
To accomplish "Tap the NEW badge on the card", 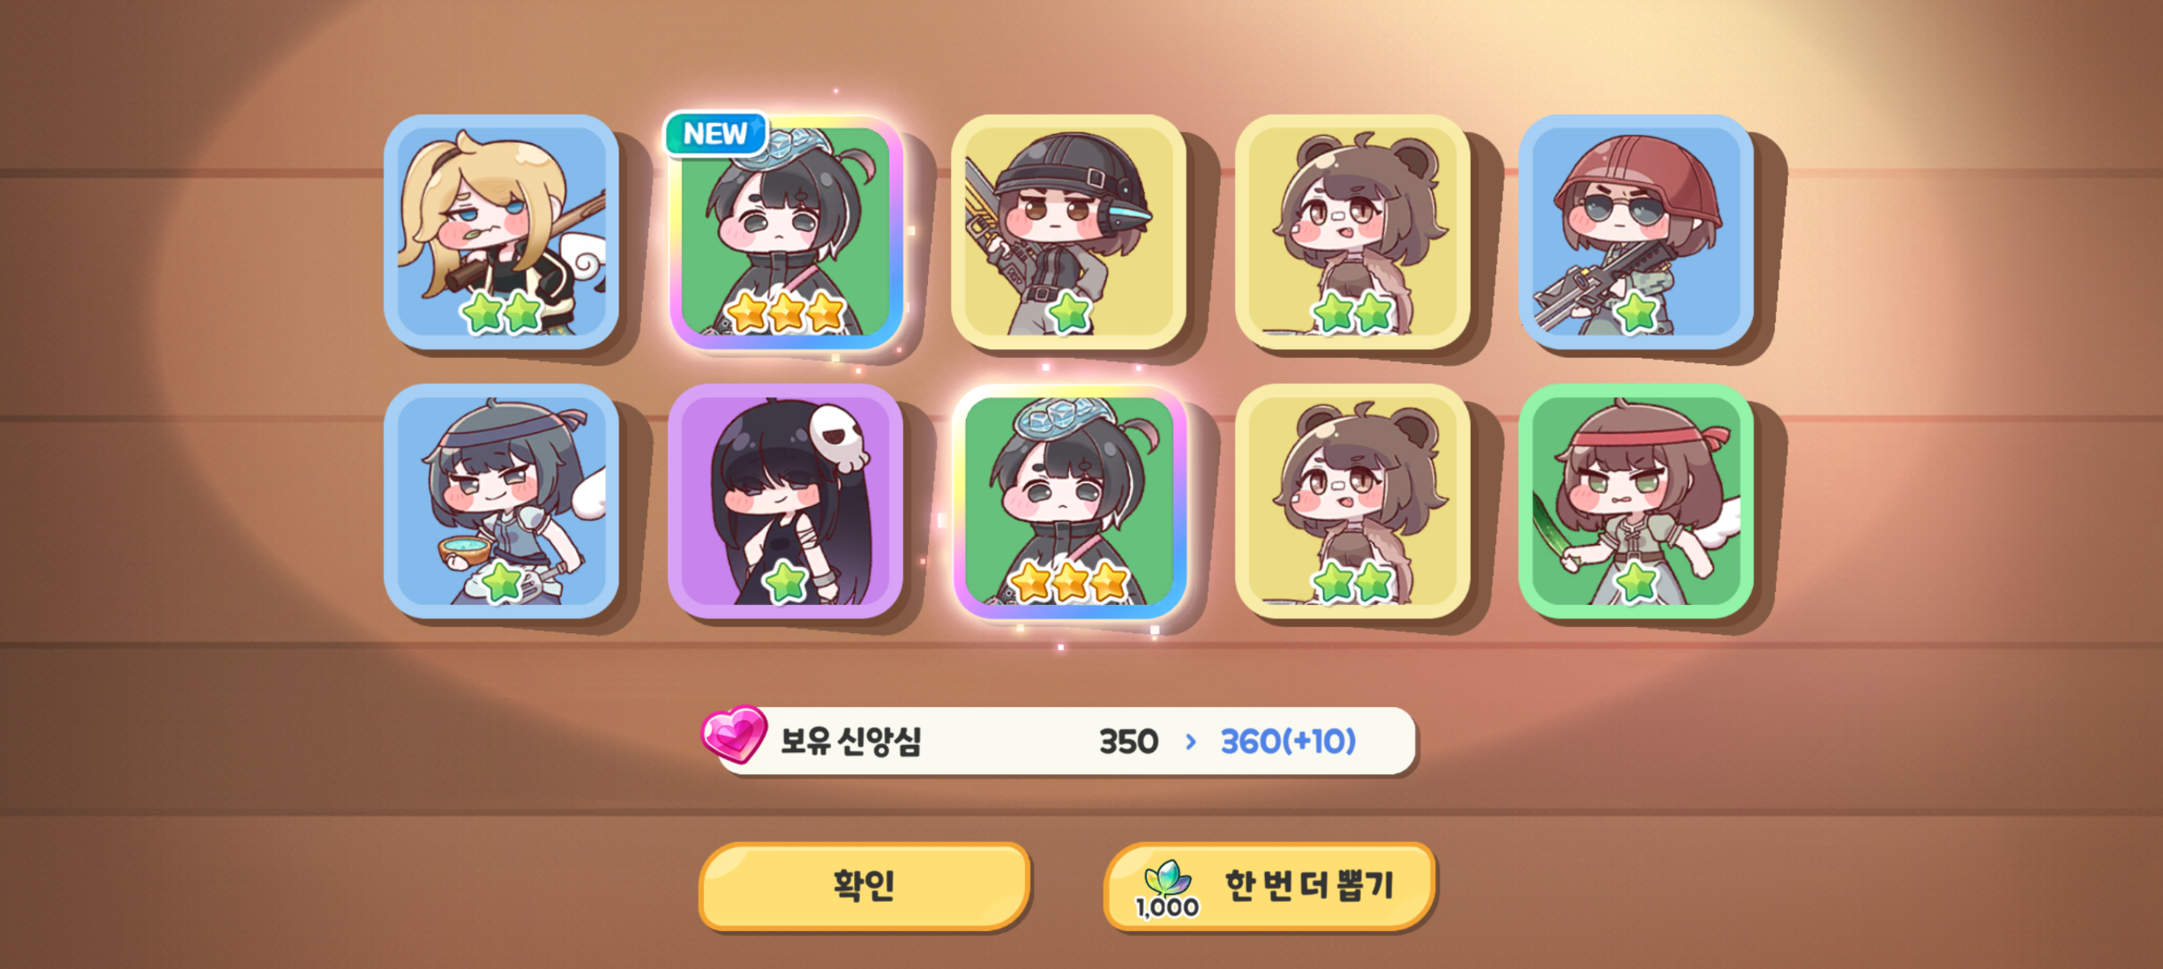I will coord(715,134).
